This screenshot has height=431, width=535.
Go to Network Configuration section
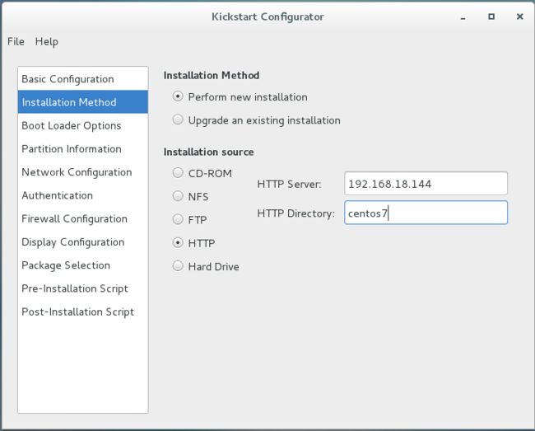tap(83, 171)
